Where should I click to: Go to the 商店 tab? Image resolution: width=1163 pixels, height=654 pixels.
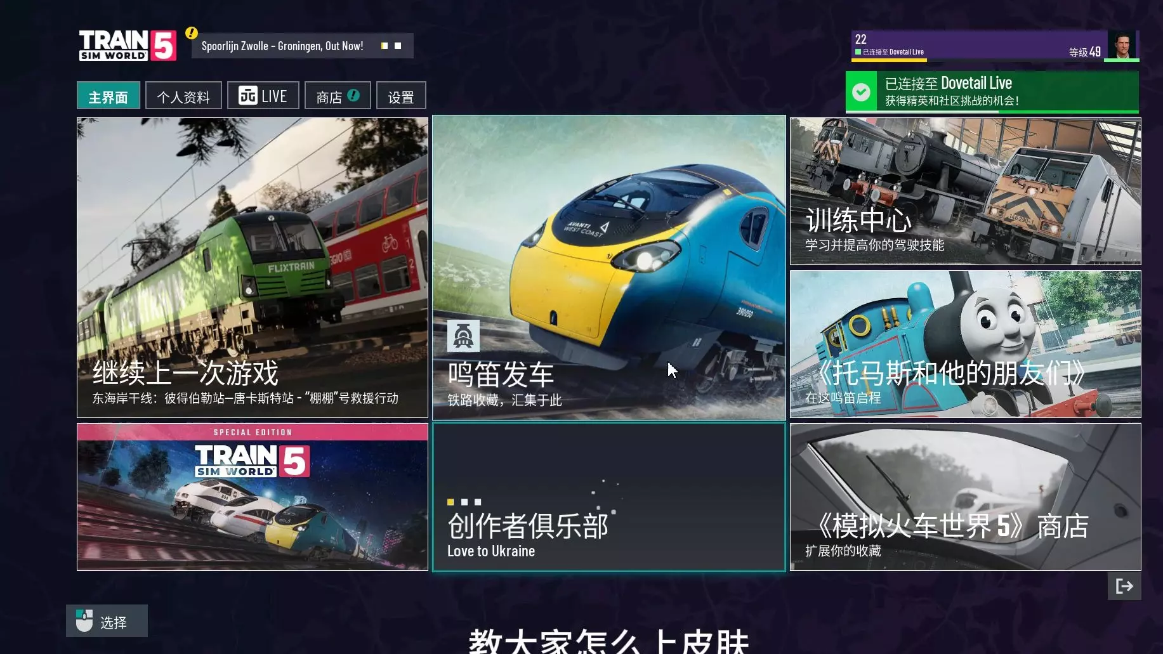(x=338, y=96)
